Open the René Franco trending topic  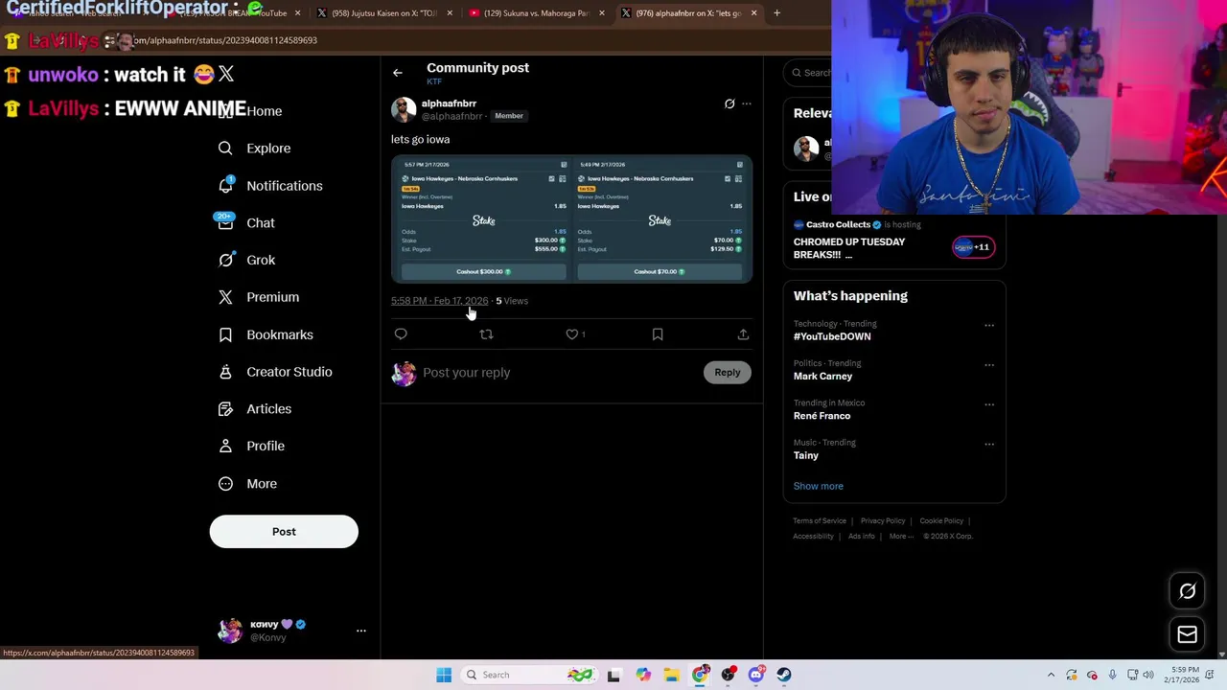(x=822, y=416)
